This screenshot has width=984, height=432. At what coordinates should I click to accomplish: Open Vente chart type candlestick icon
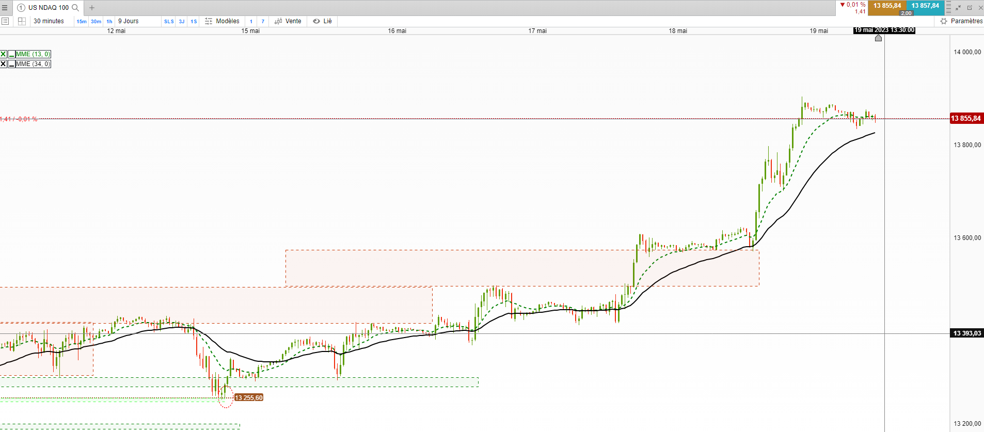pos(278,21)
